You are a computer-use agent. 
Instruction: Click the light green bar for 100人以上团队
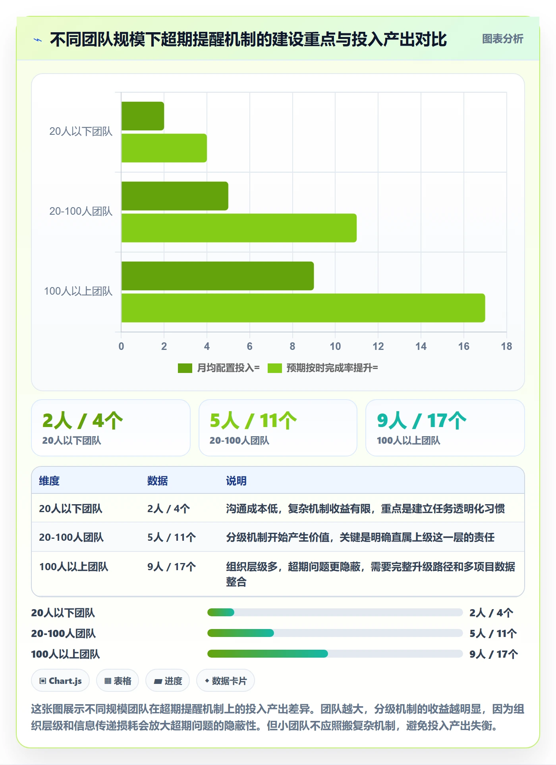(x=303, y=308)
